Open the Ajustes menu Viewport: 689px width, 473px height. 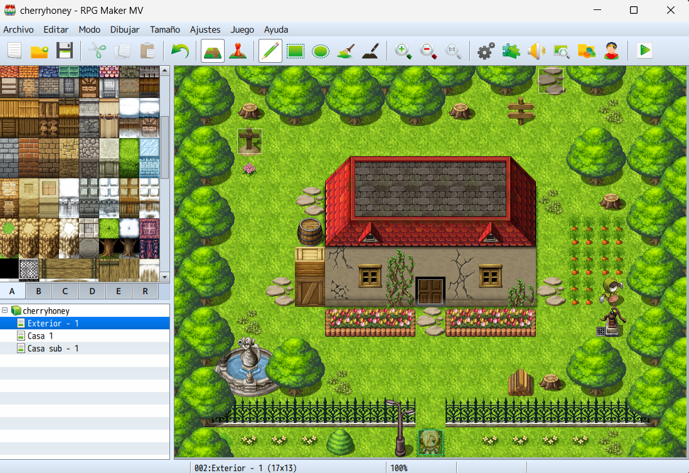[205, 29]
